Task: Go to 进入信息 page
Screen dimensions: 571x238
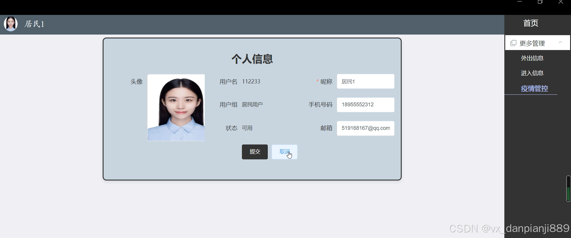Action: click(532, 73)
